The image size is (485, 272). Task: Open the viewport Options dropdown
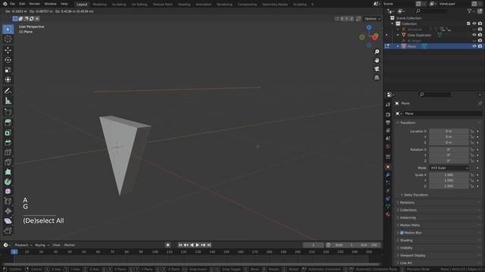click(x=372, y=19)
